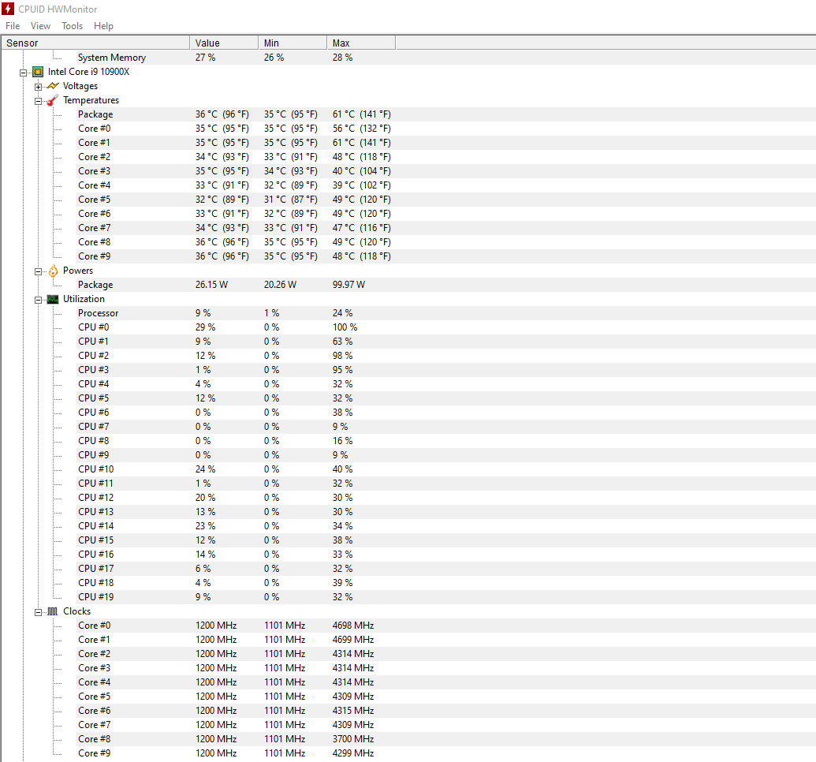Screen dimensions: 816x762
Task: Select the Intel Core i9 10900X label
Action: click(88, 72)
